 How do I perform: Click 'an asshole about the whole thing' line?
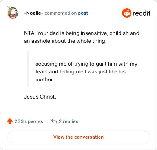click(65, 41)
